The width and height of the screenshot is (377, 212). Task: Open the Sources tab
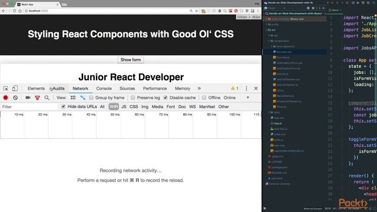coord(127,88)
